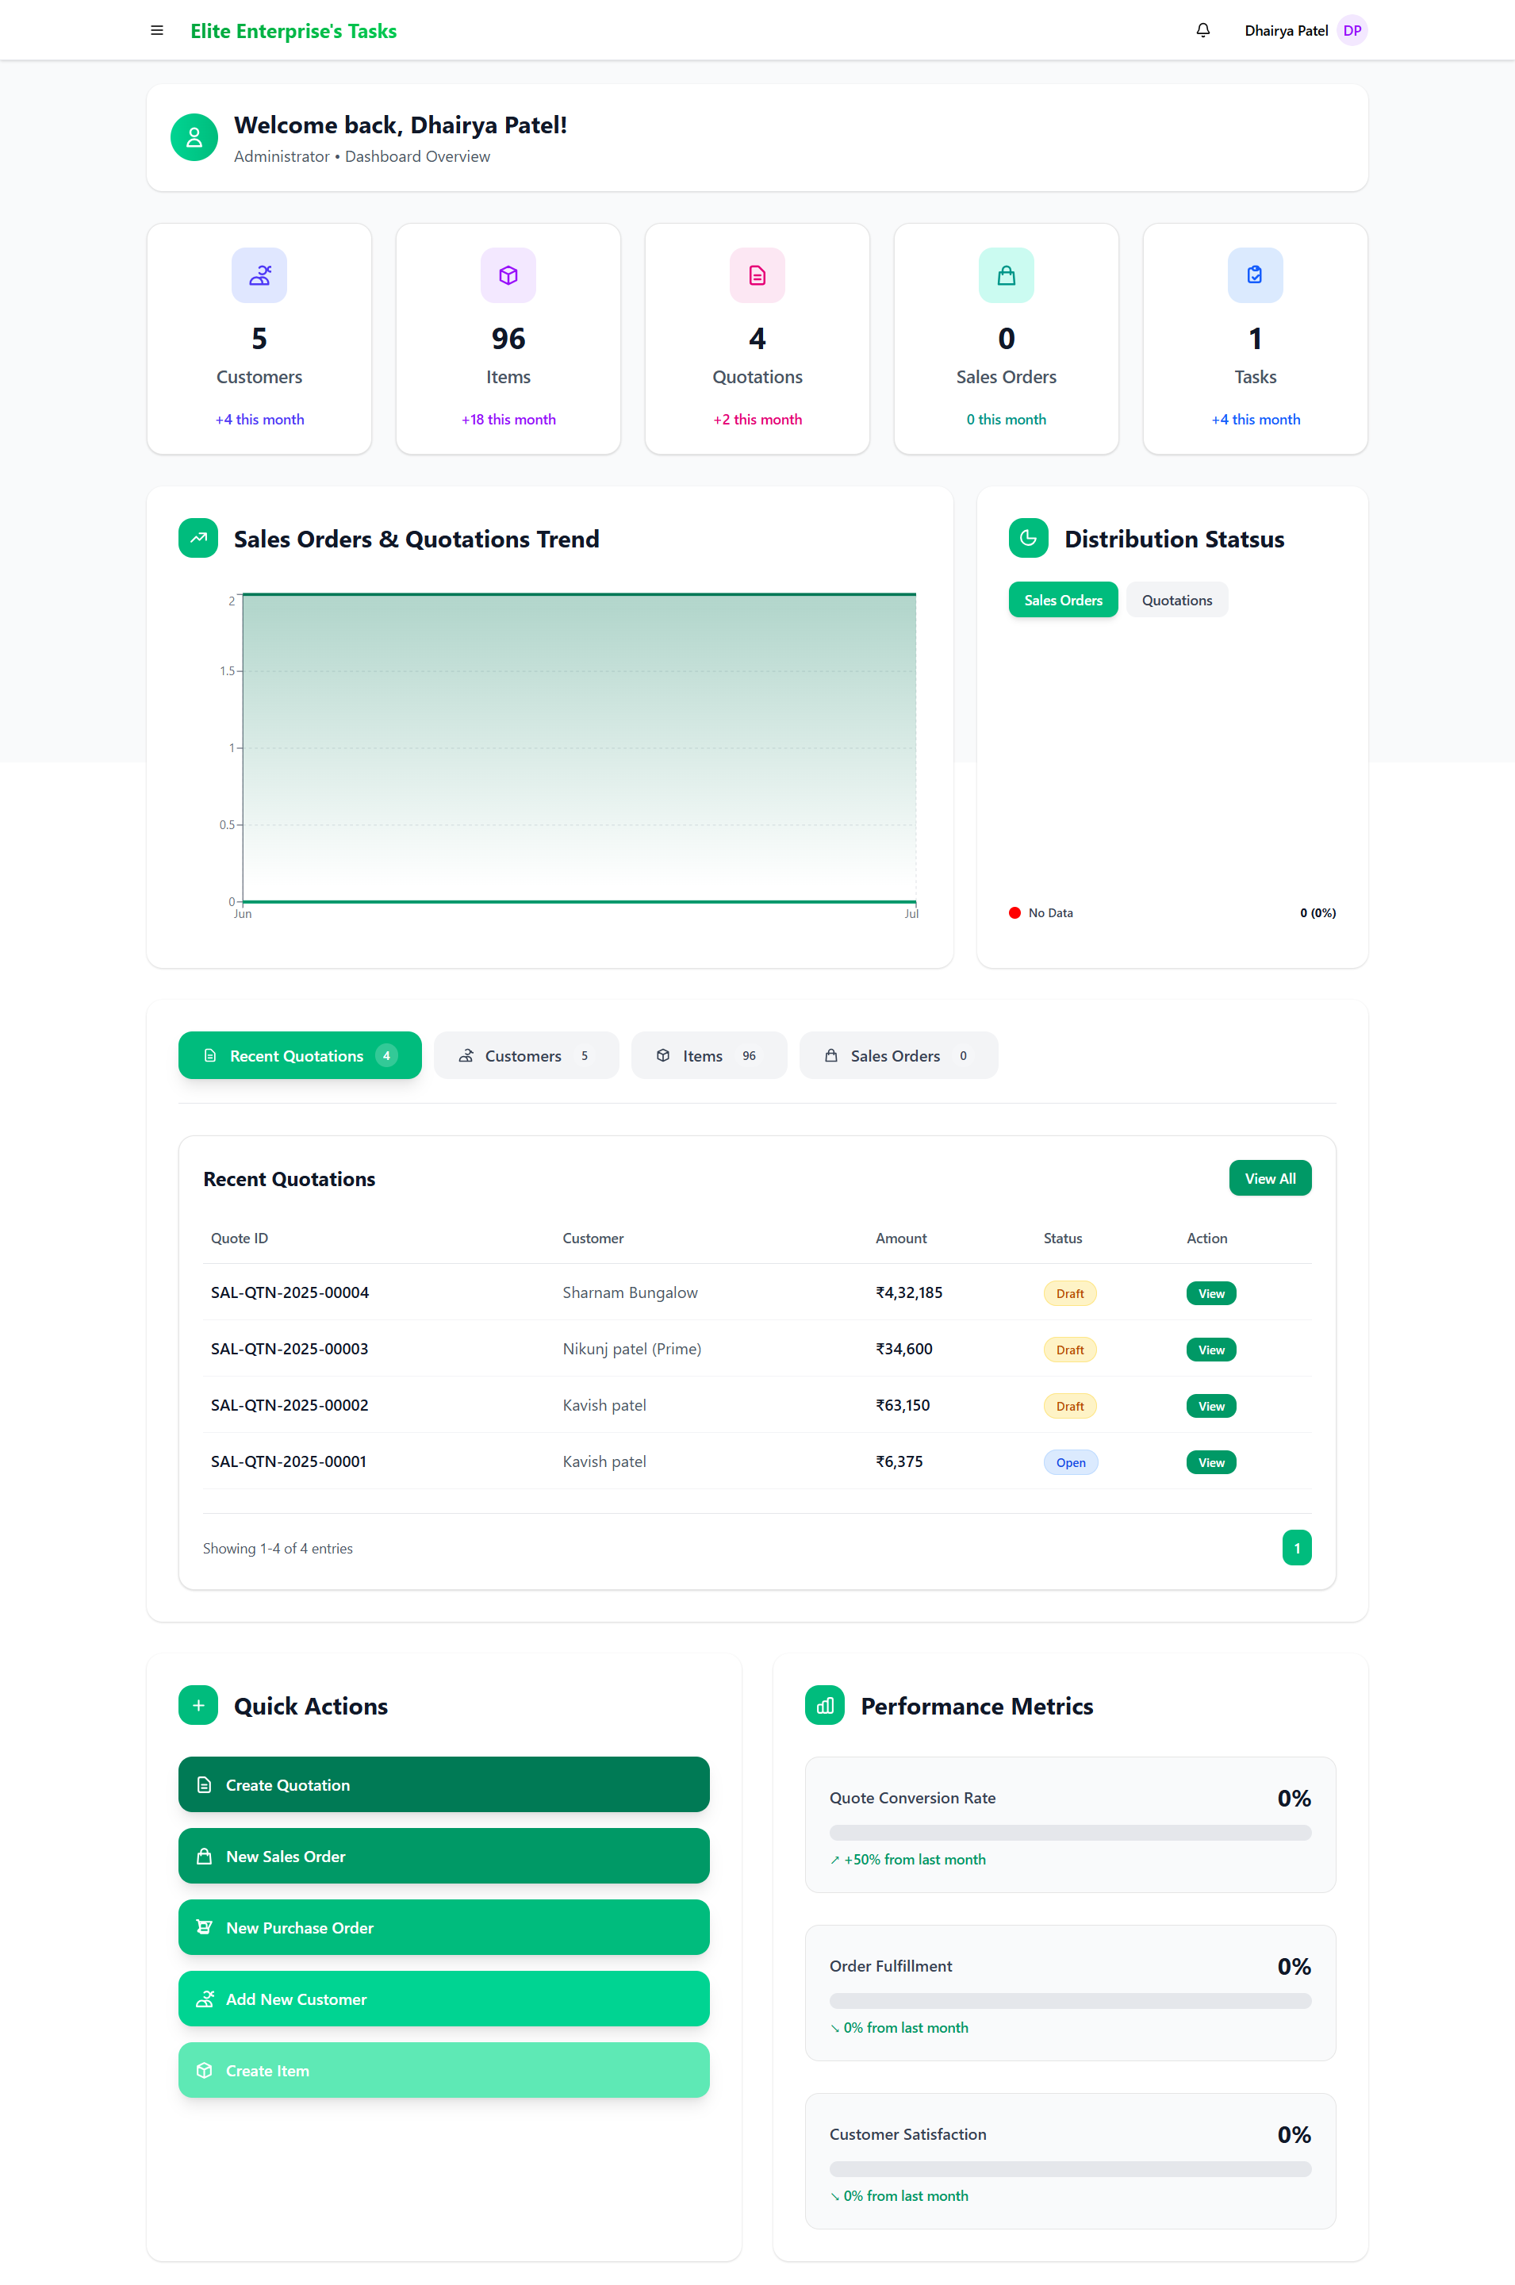The width and height of the screenshot is (1515, 2285).
Task: Click the Create Item quick action
Action: [x=443, y=2071]
